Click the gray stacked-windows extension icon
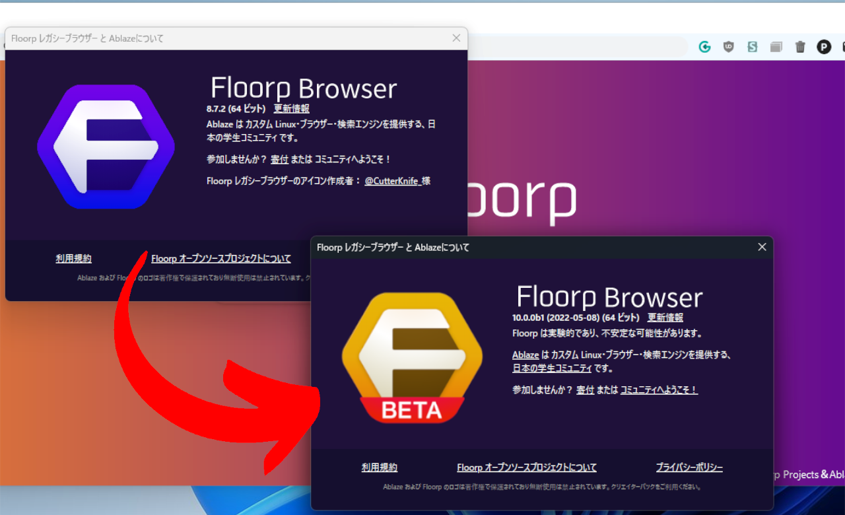 pos(776,47)
